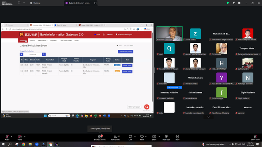Click the '2 unassigned participants' tooltip
The image size is (262, 147).
pos(99,129)
